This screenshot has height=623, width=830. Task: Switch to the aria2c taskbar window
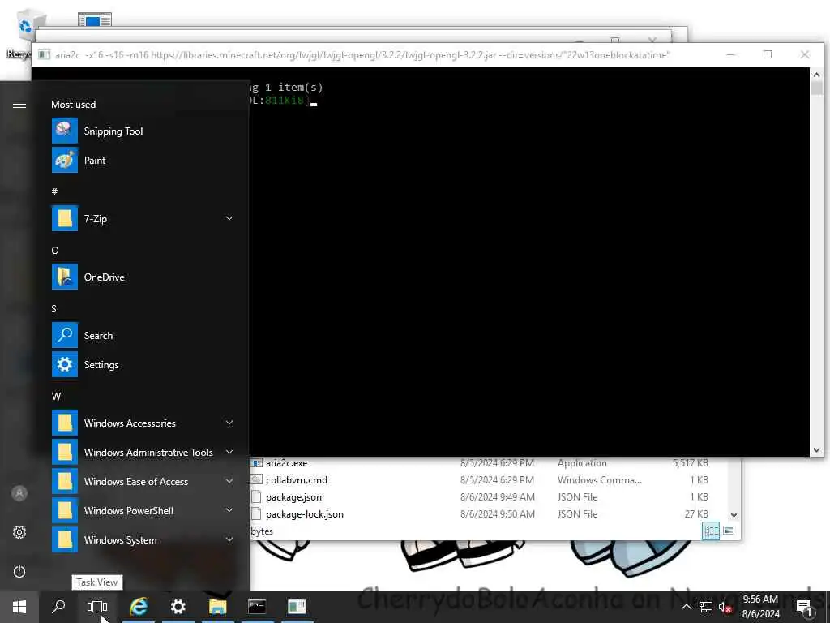pyautogui.click(x=297, y=607)
